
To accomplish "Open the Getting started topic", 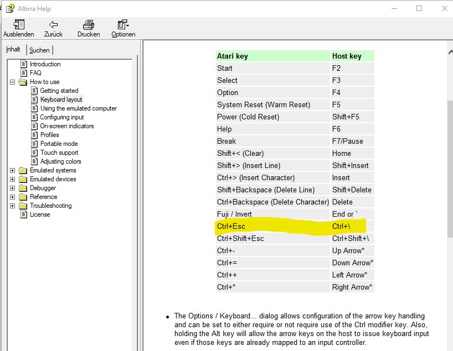I will pyautogui.click(x=59, y=91).
